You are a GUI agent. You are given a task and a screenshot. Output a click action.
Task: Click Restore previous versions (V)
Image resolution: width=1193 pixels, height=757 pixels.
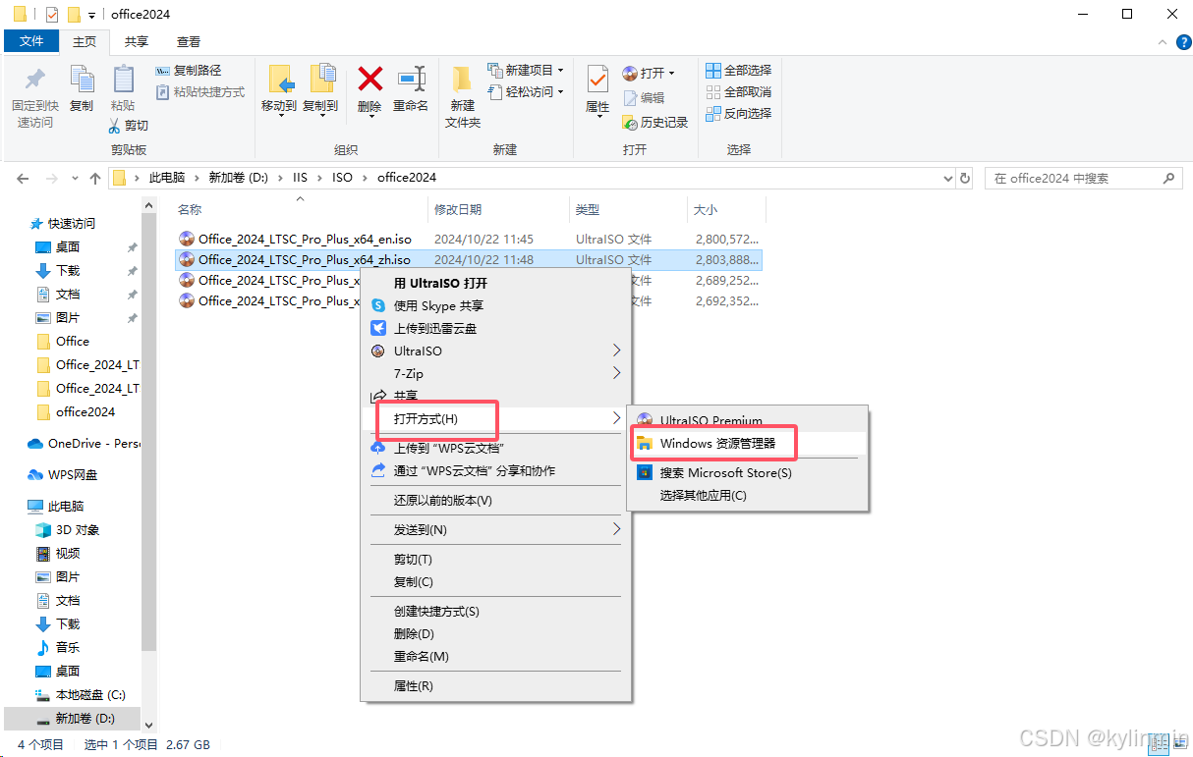click(x=495, y=500)
